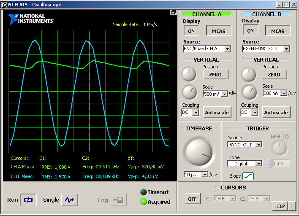Toggle the trigger Slope rising-edge icon
The width and height of the screenshot is (299, 216).
click(248, 176)
